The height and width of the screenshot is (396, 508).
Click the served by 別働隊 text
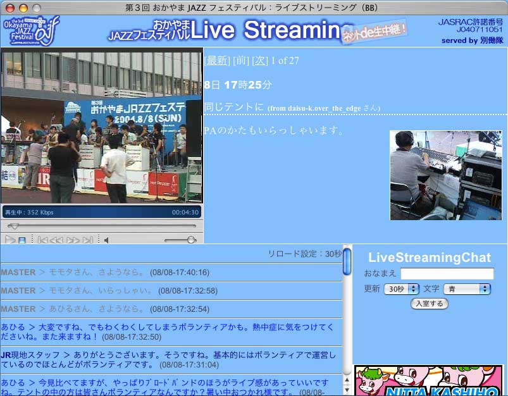tap(473, 40)
